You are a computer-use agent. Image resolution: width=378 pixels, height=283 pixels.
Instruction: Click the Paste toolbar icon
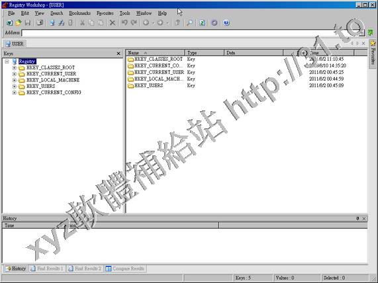101,23
